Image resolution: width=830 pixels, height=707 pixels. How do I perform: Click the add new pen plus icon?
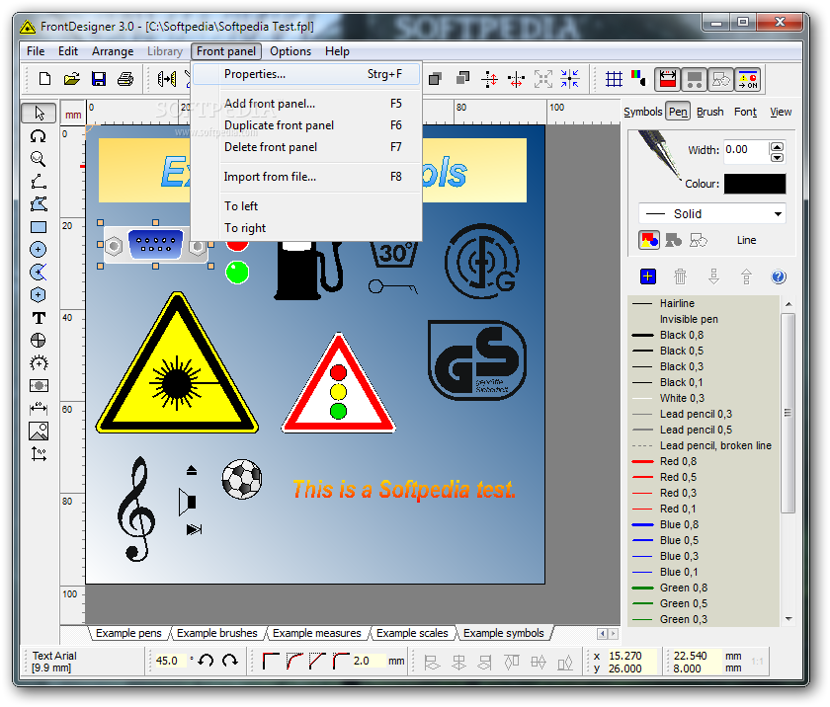pos(648,276)
